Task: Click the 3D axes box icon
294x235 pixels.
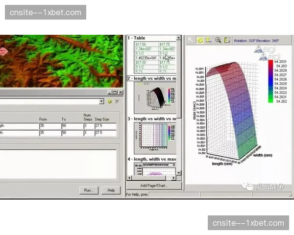Action: (x=227, y=40)
